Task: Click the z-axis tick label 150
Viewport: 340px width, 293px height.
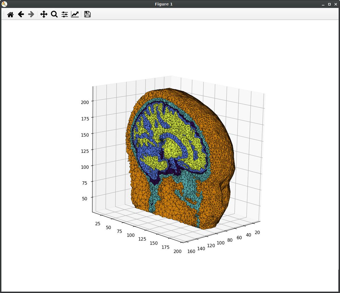Action: (x=85, y=135)
